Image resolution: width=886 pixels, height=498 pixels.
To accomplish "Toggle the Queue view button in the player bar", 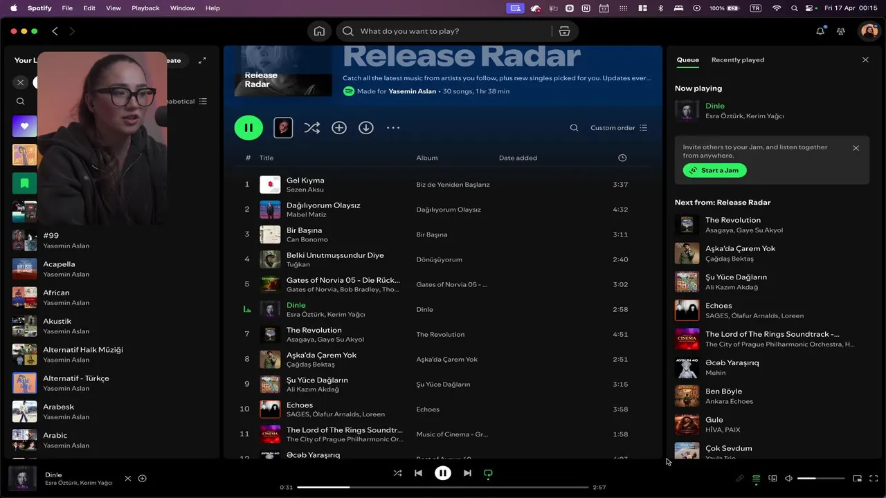I will coord(756,479).
